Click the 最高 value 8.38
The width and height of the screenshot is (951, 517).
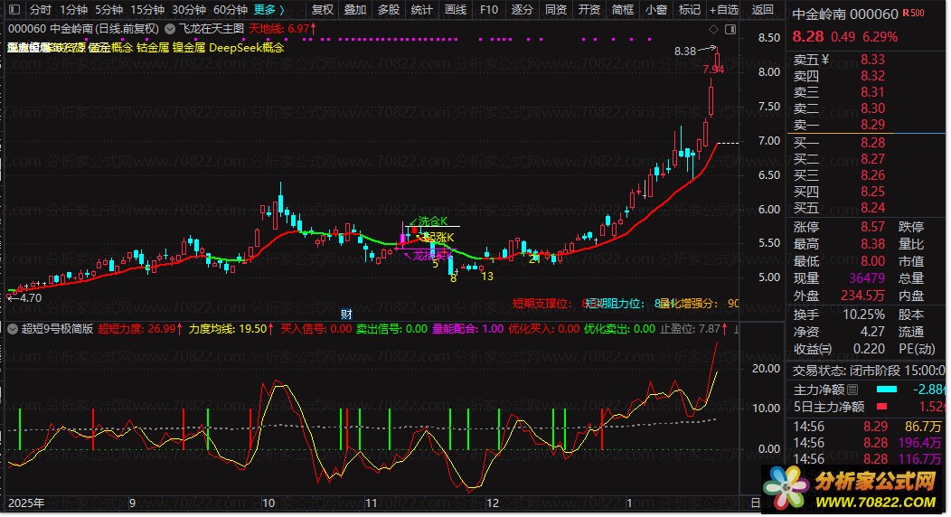click(x=872, y=244)
